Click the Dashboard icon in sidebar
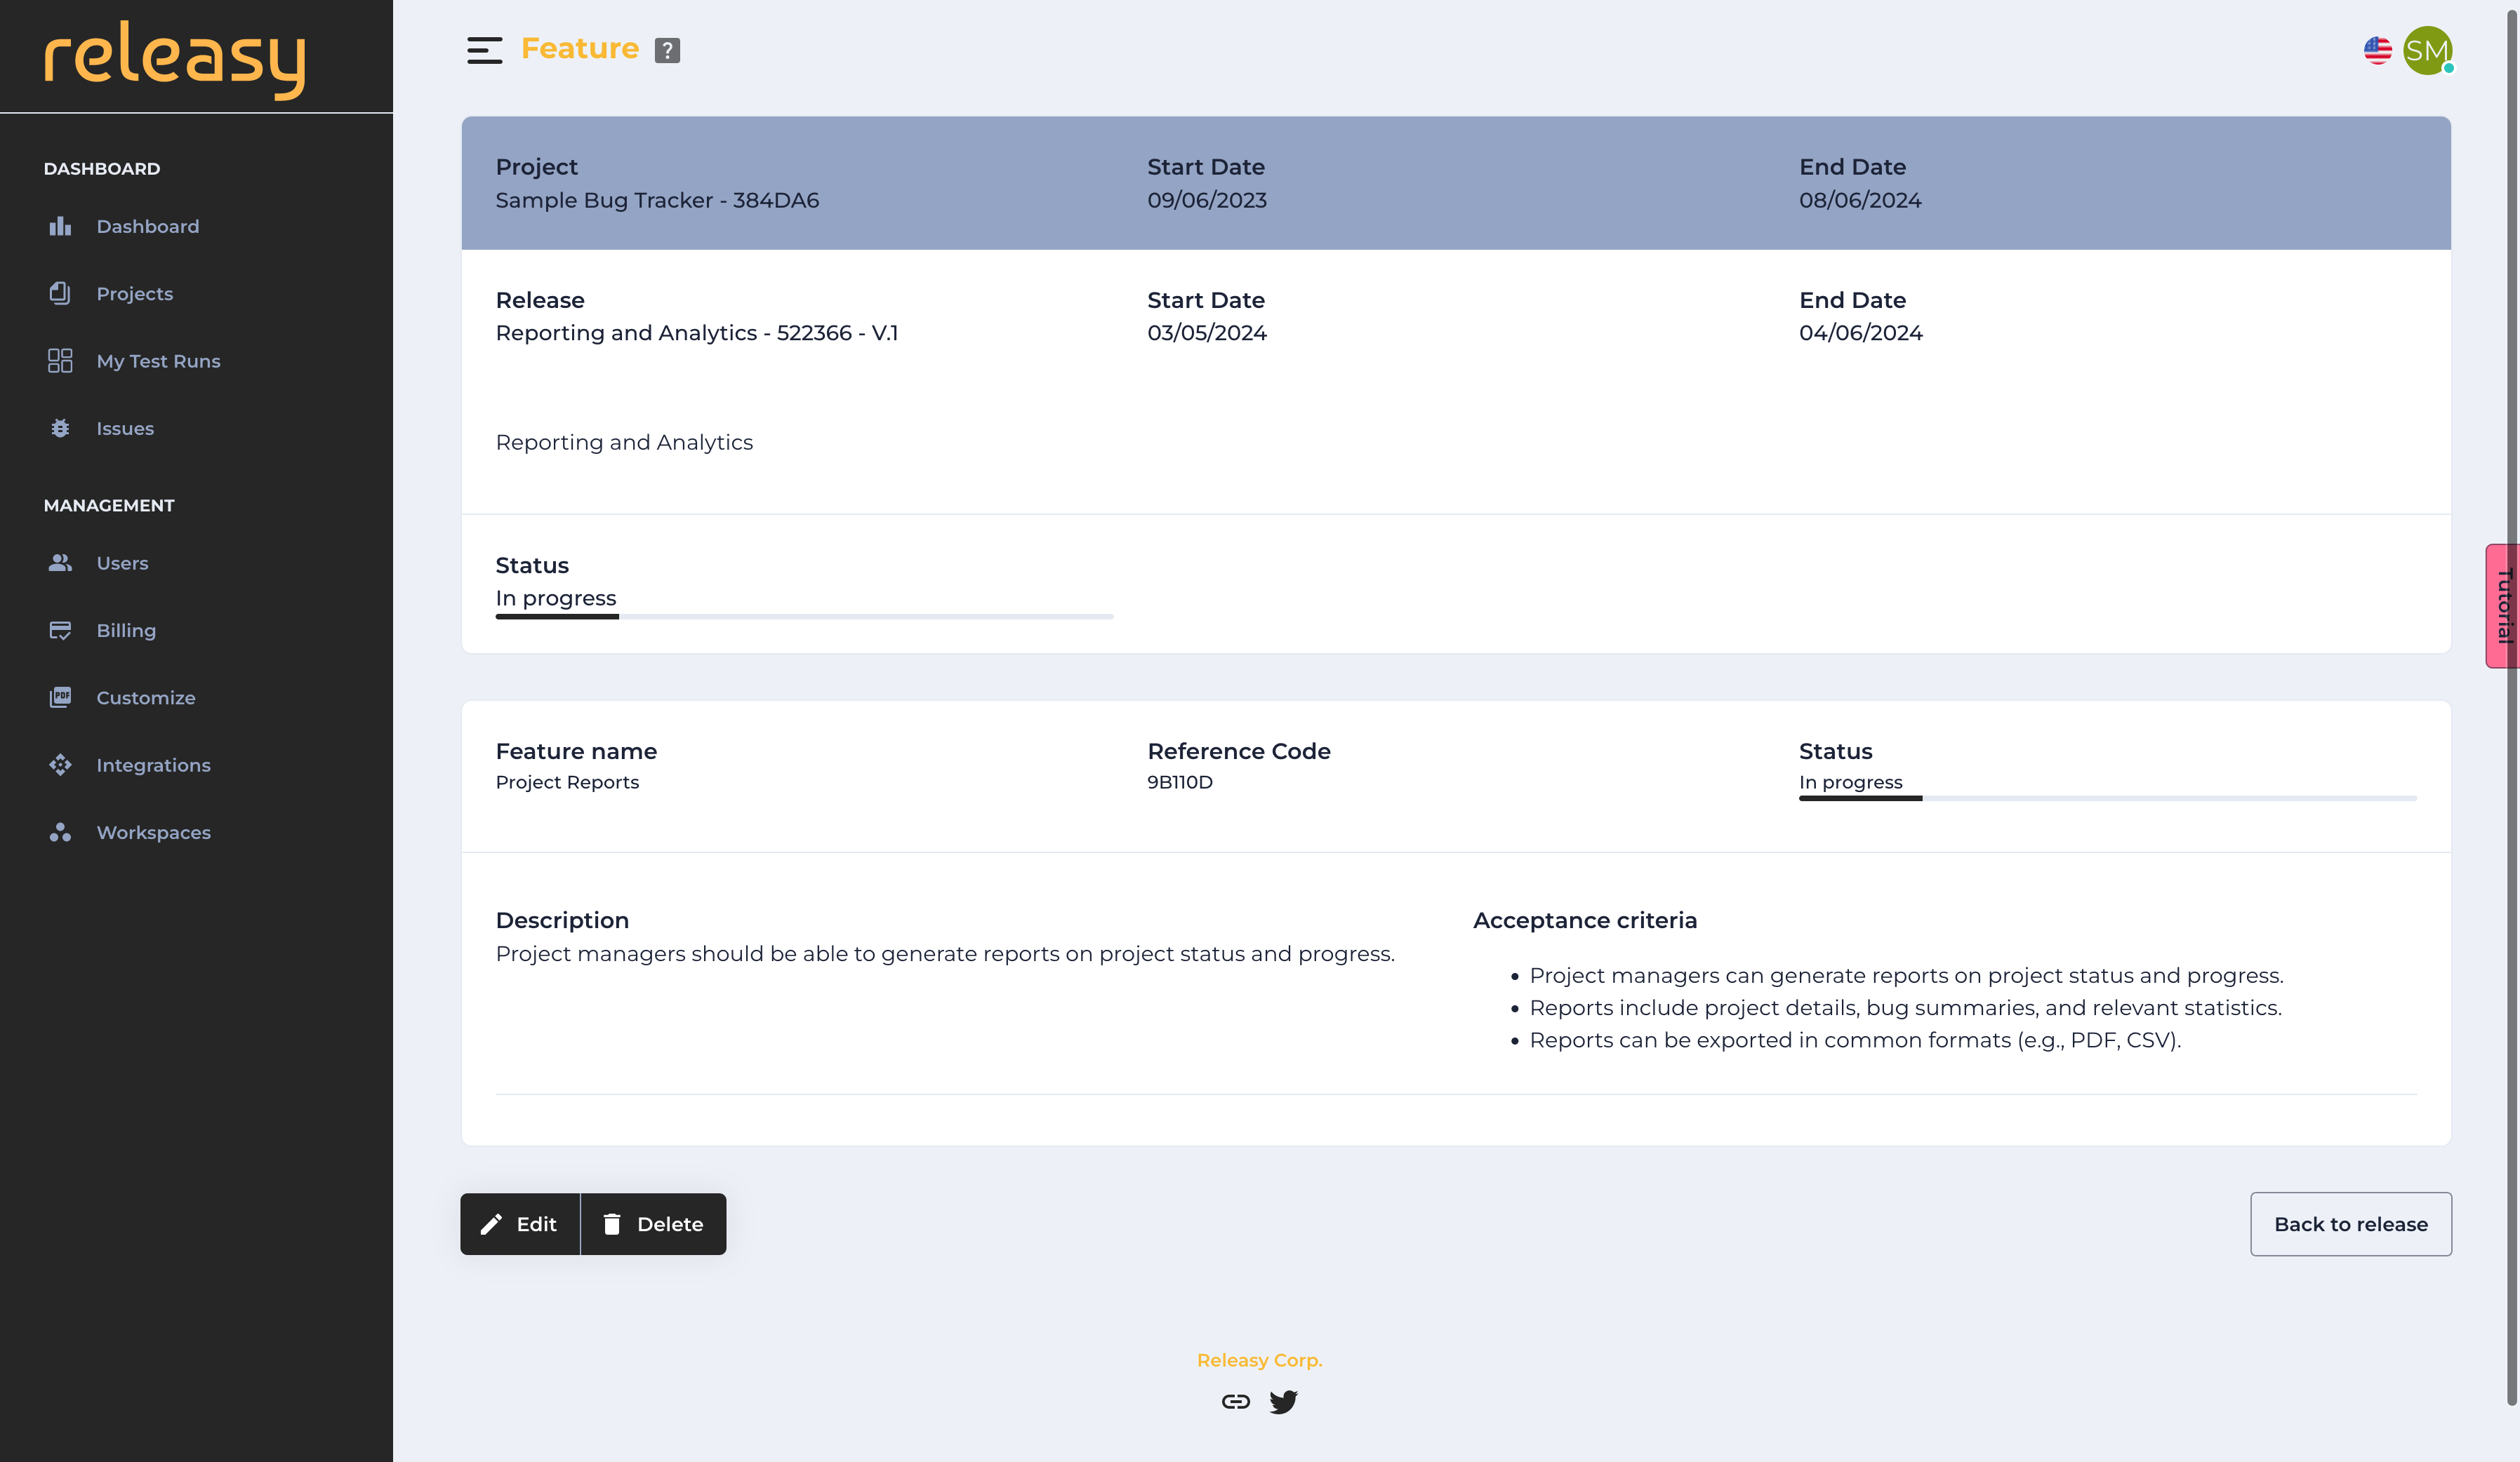Image resolution: width=2520 pixels, height=1462 pixels. pyautogui.click(x=59, y=227)
